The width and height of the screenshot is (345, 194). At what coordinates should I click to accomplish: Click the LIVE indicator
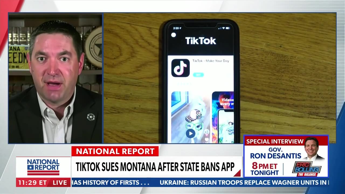click(60, 182)
